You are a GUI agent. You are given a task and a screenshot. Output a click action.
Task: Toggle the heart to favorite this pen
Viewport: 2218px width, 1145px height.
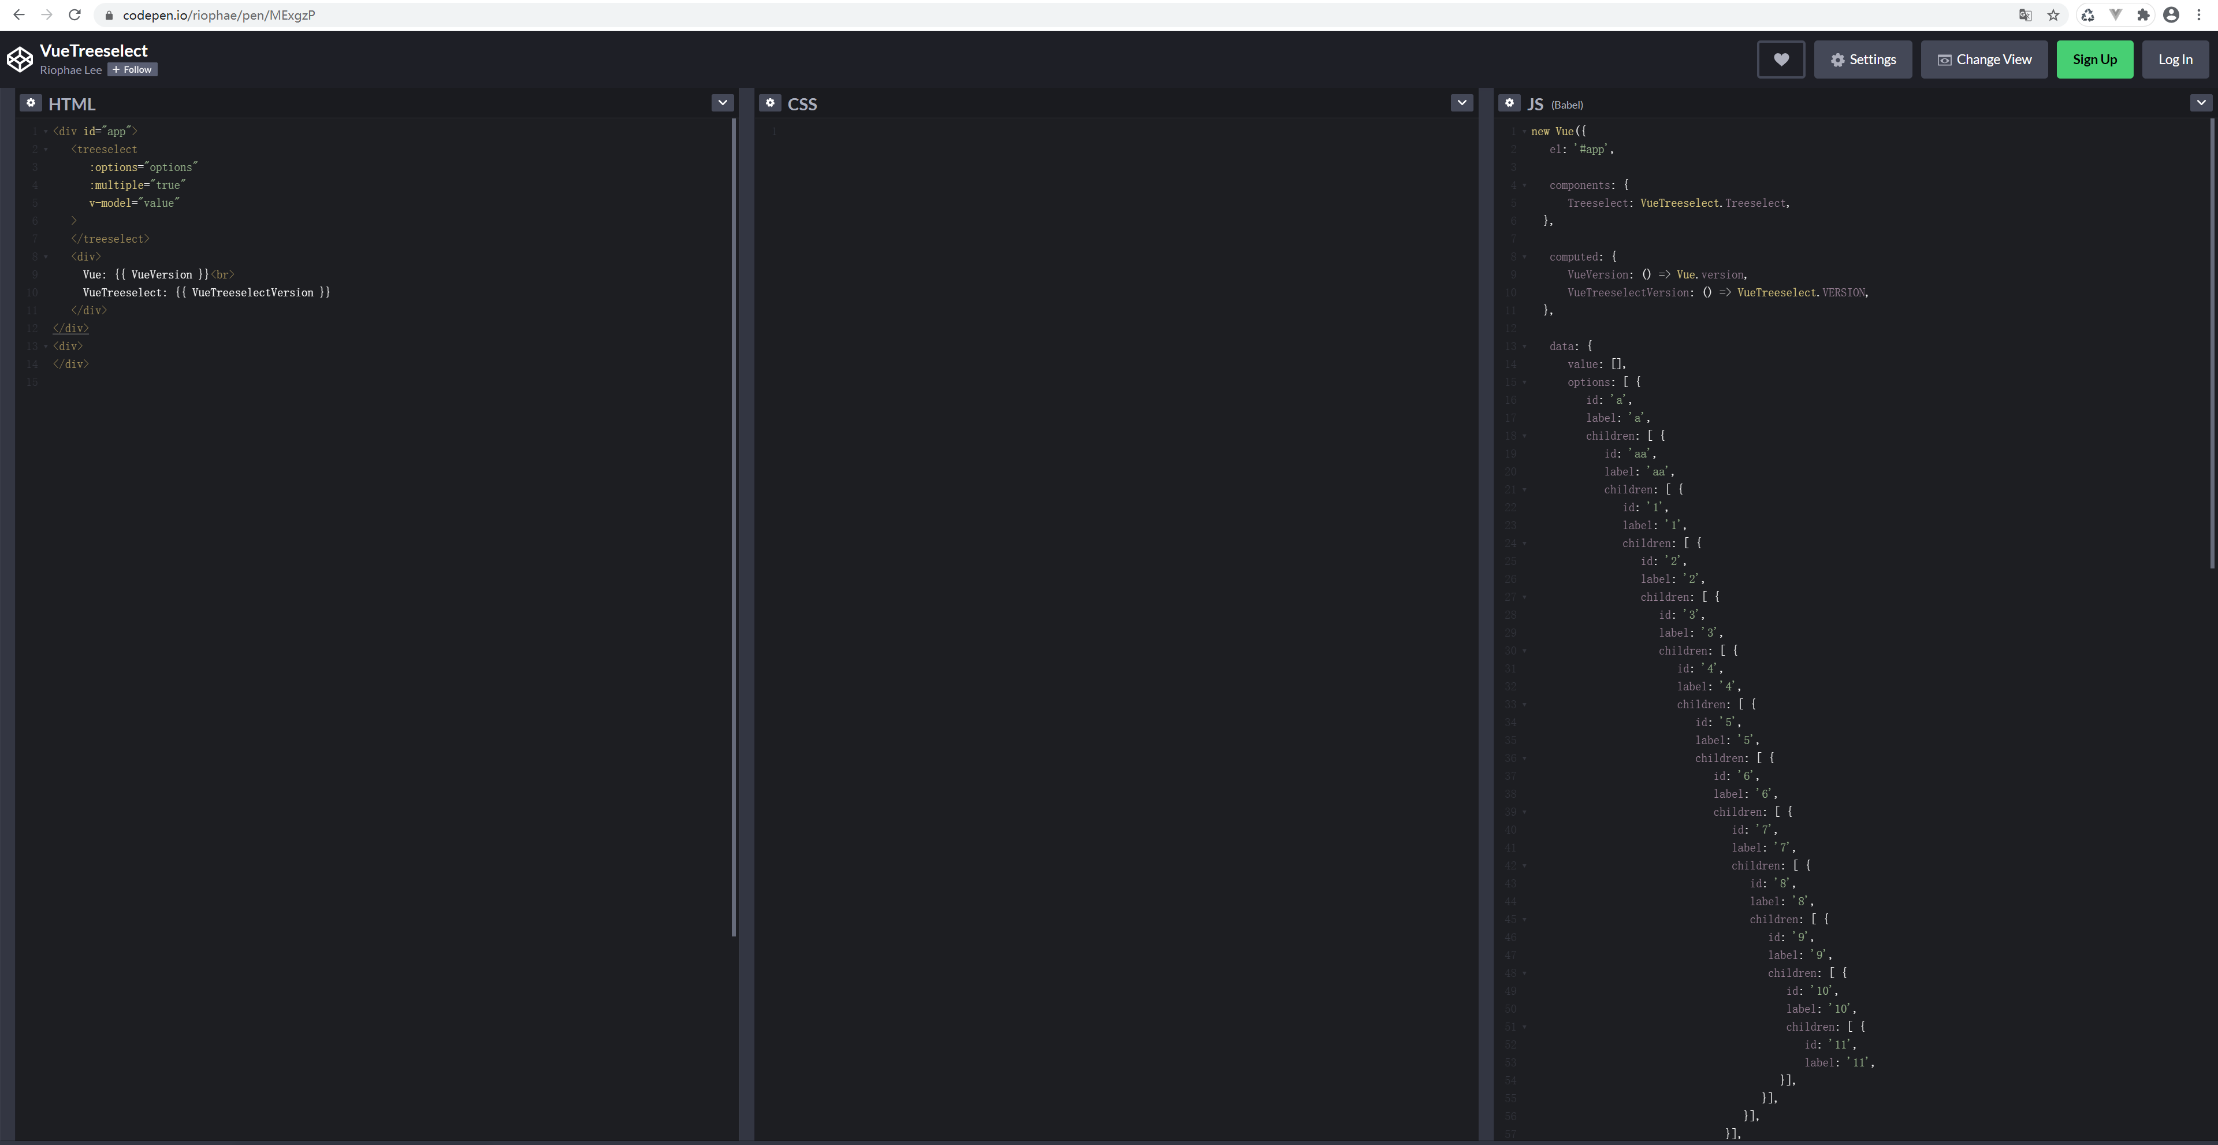(x=1780, y=58)
